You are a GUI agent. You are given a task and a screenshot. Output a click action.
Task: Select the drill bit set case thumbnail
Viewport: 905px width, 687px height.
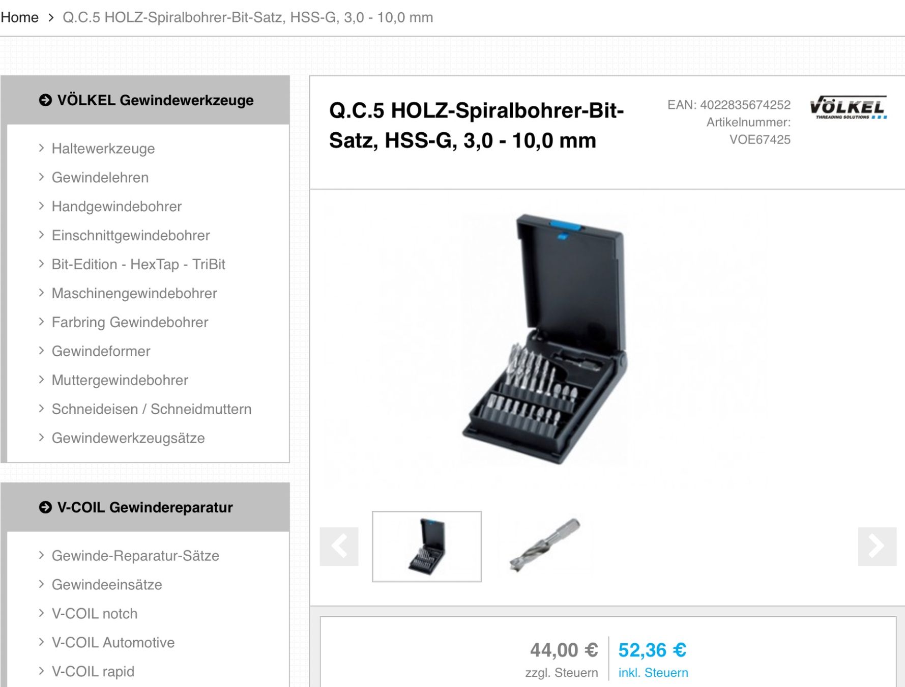[x=427, y=547]
